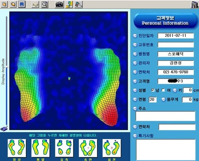Click the 병원명 field showing 스포메딕
Screen dimensions: 199x161
(176, 54)
